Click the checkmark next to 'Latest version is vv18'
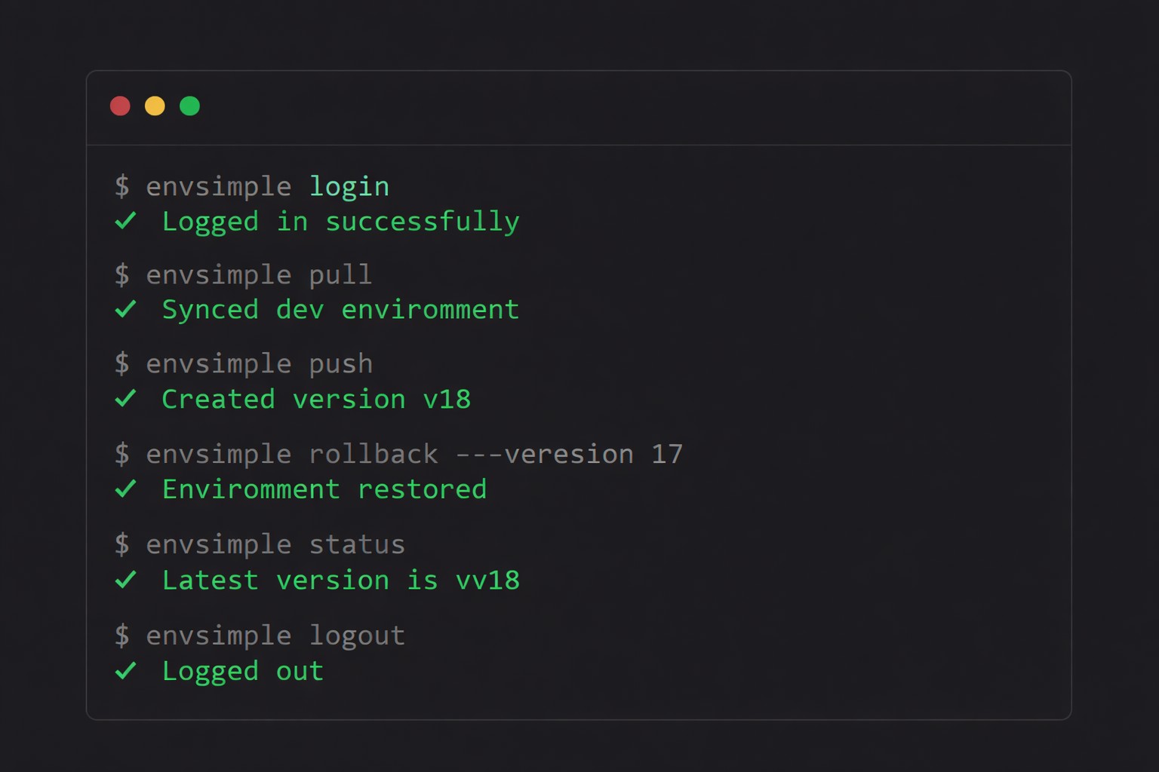The width and height of the screenshot is (1159, 772). point(126,580)
